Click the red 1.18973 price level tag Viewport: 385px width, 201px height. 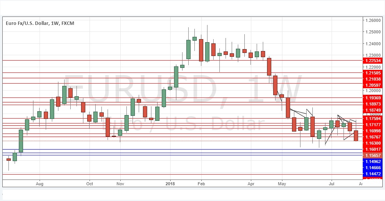click(x=372, y=104)
